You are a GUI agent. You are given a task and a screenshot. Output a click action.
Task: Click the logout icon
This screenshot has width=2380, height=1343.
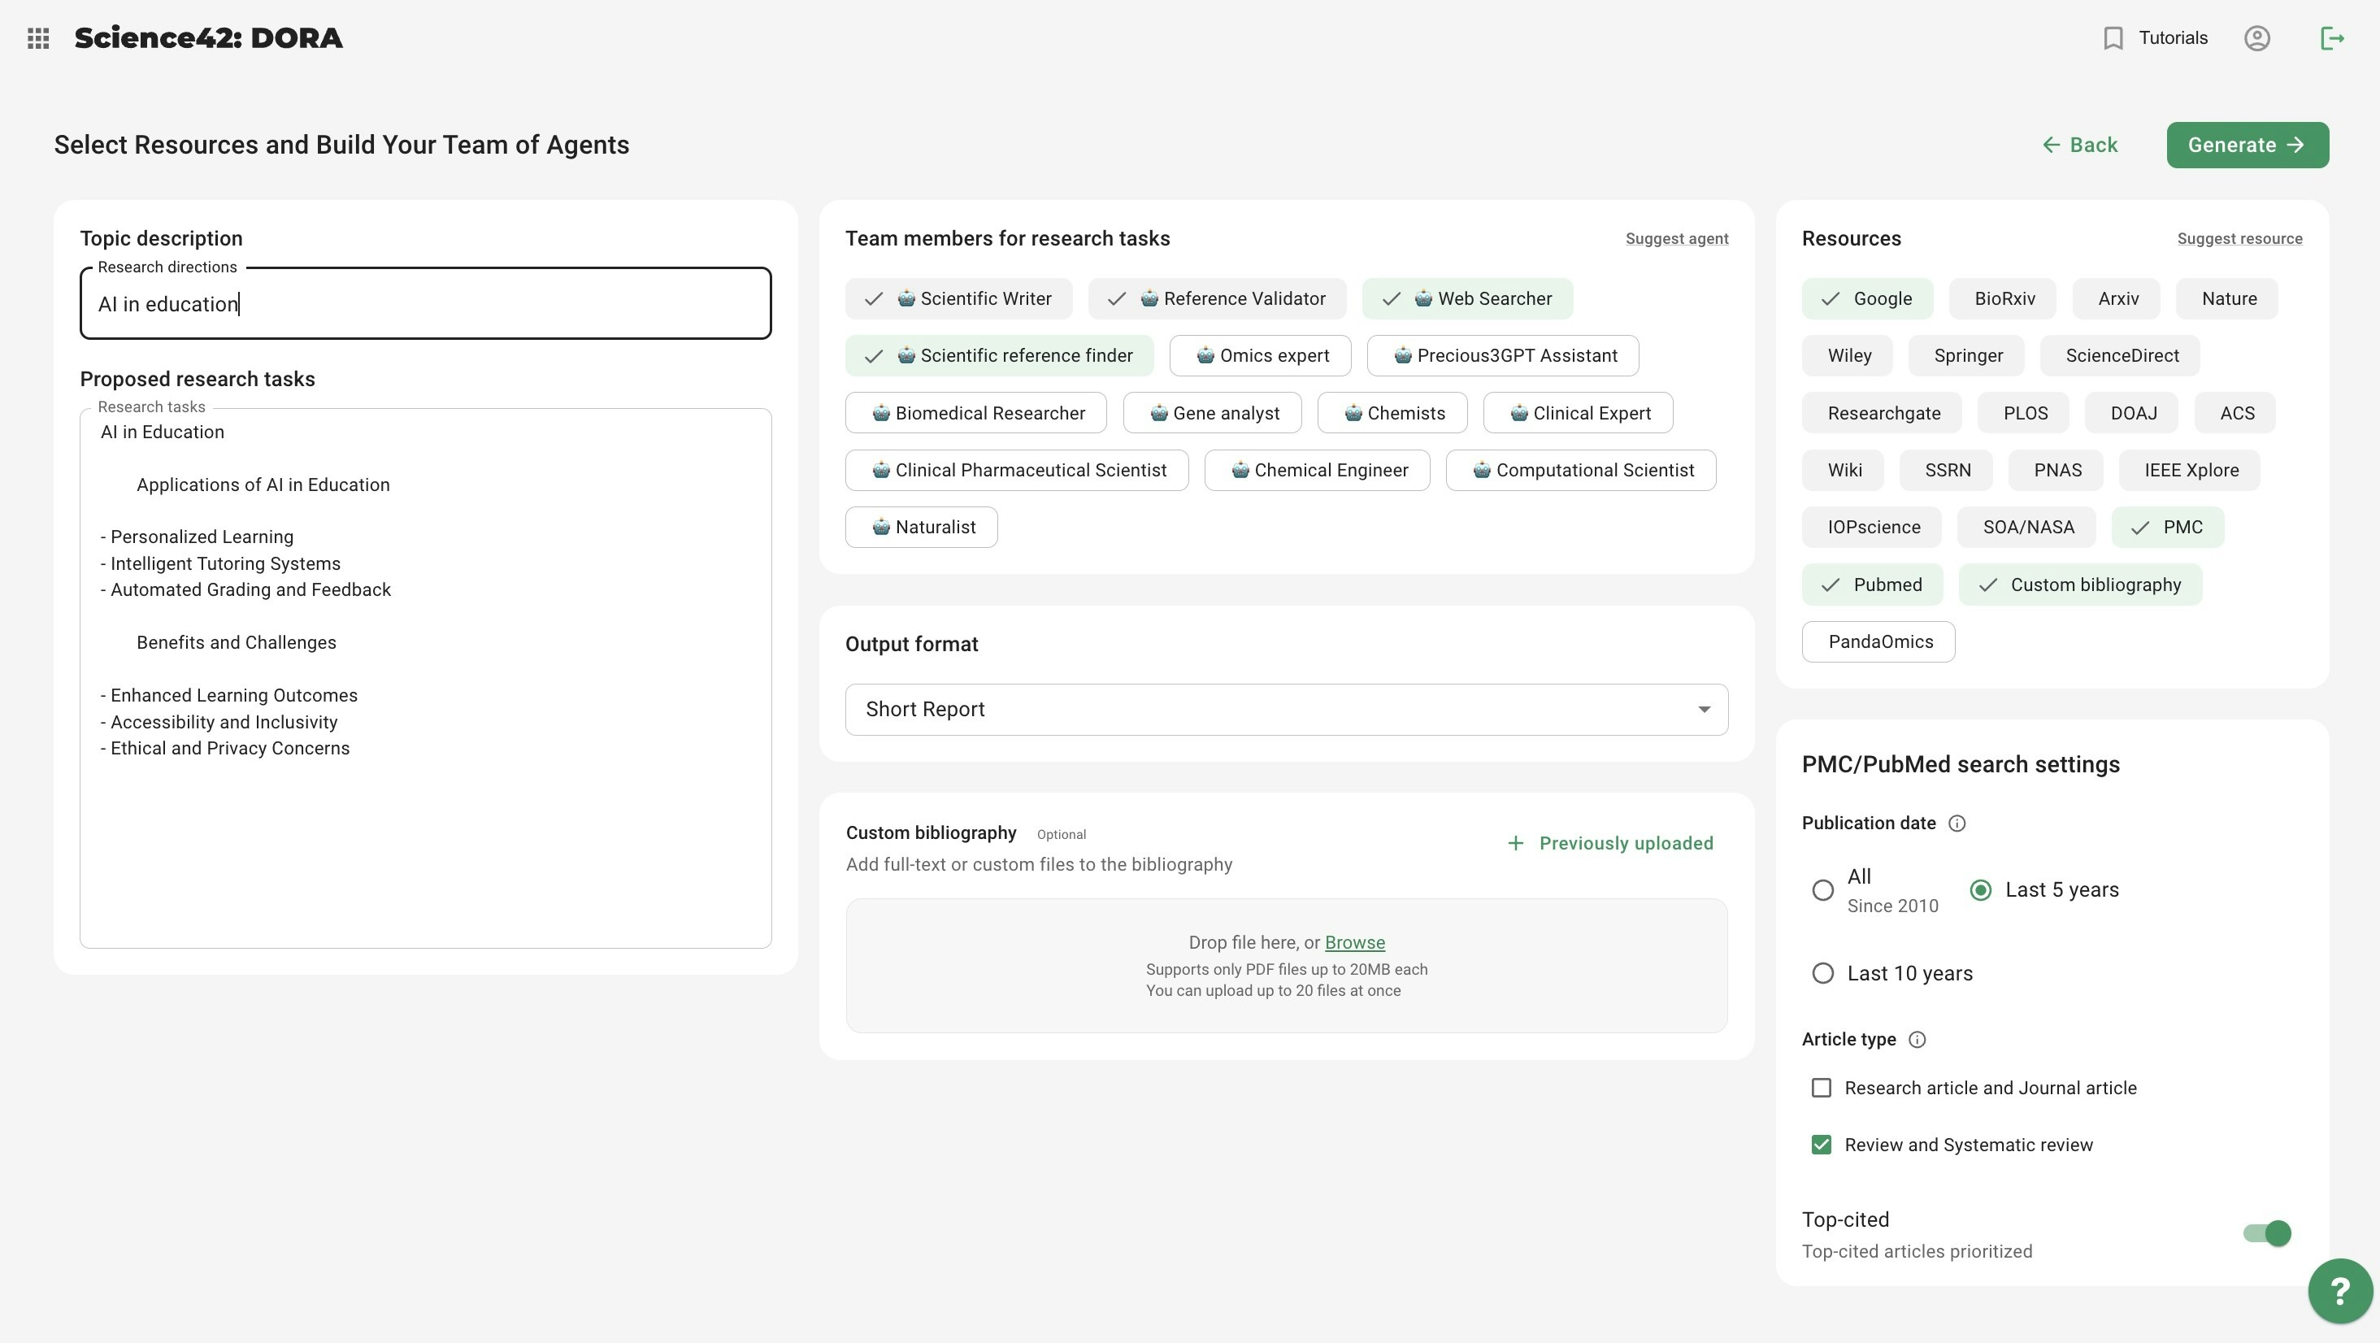point(2332,38)
